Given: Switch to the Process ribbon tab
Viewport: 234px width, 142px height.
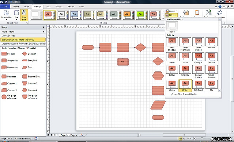Looking at the screenshot, I should tap(59, 7).
